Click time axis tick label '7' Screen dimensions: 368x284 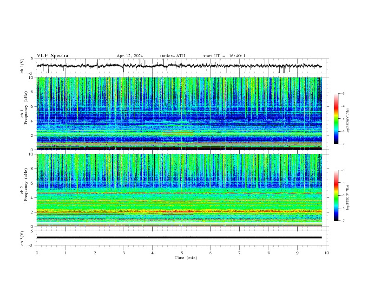coord(240,253)
